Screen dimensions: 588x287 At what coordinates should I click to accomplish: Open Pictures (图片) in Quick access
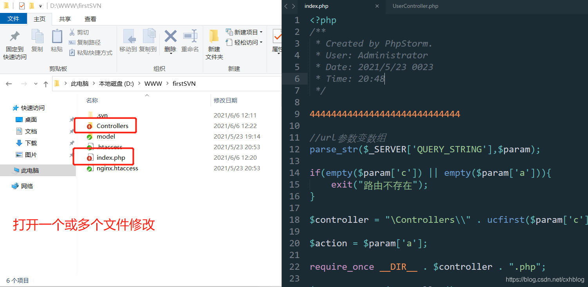[x=27, y=155]
